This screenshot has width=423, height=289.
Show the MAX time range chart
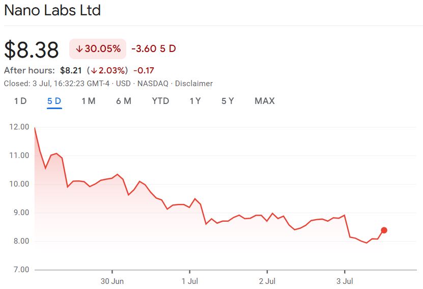pyautogui.click(x=264, y=101)
